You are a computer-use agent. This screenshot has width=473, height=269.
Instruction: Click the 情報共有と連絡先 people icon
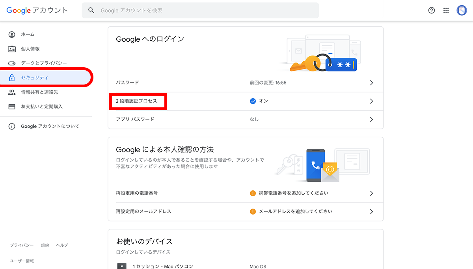pyautogui.click(x=12, y=92)
